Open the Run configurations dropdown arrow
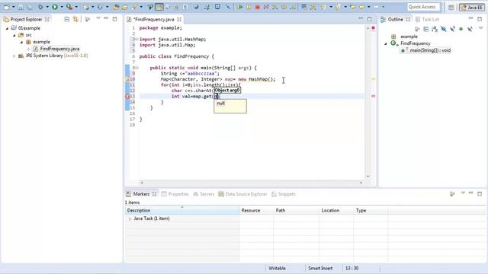488x274 pixels. (62, 7)
